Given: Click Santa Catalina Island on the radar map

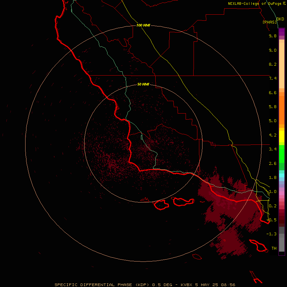Looking at the screenshot, I should [x=258, y=246].
